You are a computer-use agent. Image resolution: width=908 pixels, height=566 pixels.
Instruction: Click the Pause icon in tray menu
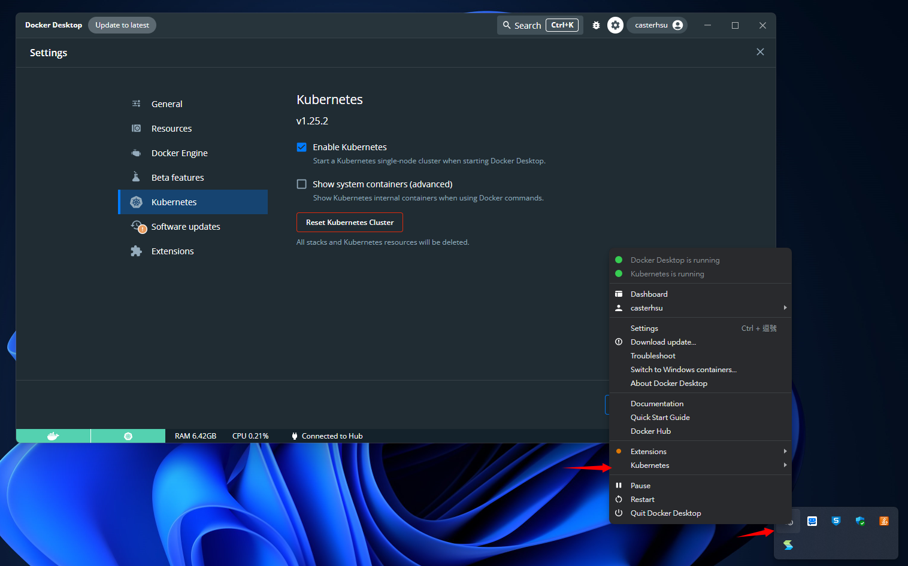point(619,486)
